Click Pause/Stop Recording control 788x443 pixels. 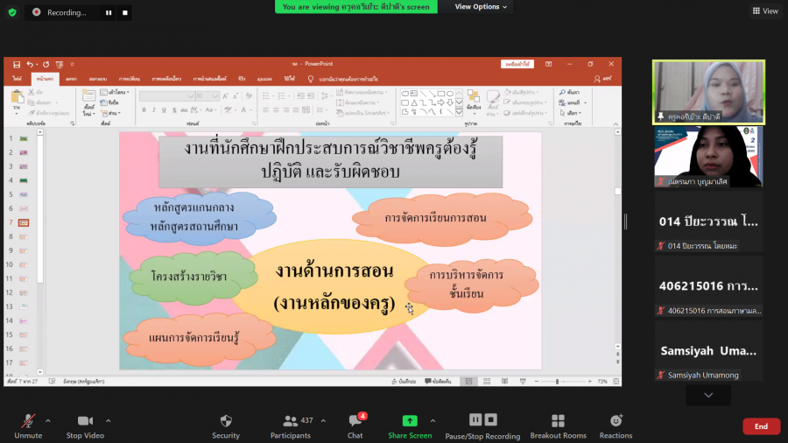(482, 420)
